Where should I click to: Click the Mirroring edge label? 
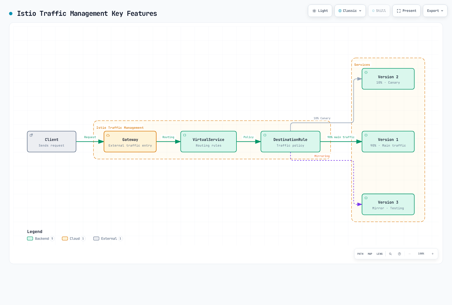point(322,156)
